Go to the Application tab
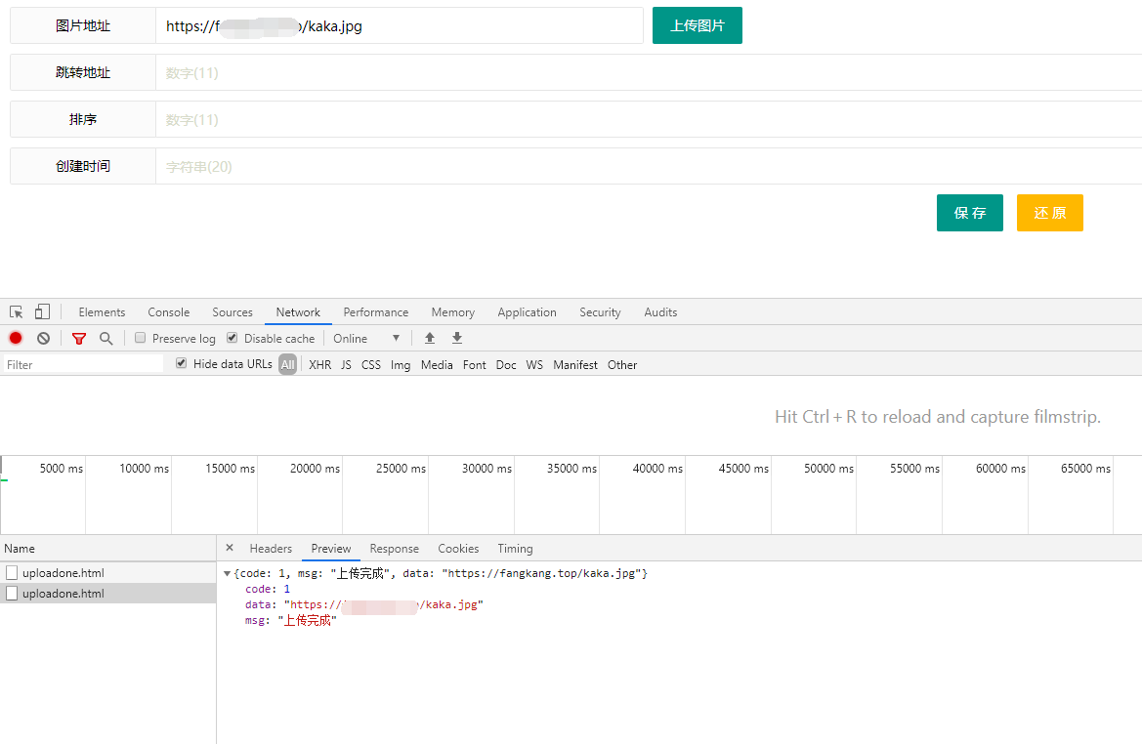The image size is (1142, 744). (x=527, y=312)
